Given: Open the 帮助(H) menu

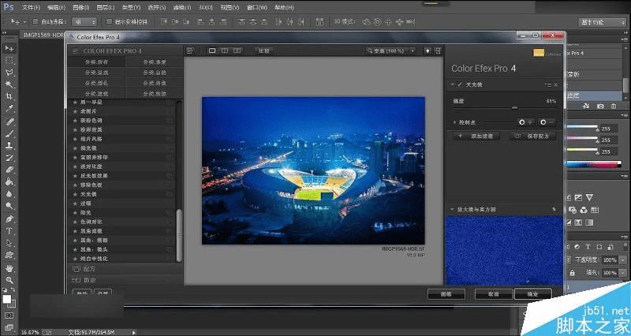Looking at the screenshot, I should (x=284, y=7).
